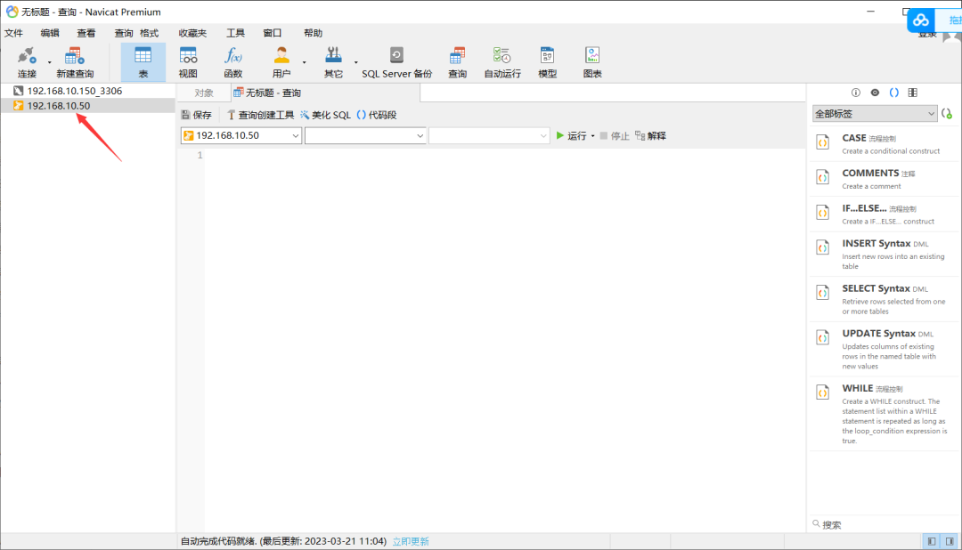Click the Stop button
This screenshot has width=962, height=550.
pyautogui.click(x=615, y=136)
